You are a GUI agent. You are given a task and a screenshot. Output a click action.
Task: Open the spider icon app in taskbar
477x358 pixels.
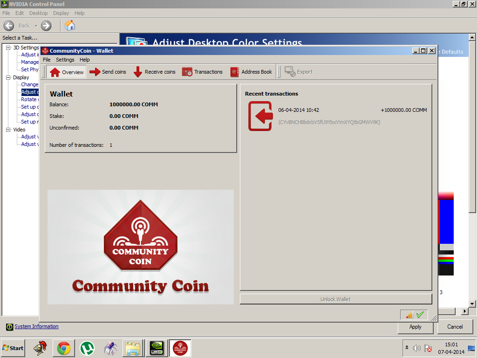110,348
